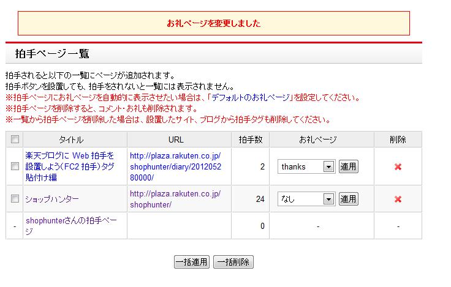Toggle the select-all checkbox in table header
This screenshot has height=287, width=451.
click(x=15, y=140)
